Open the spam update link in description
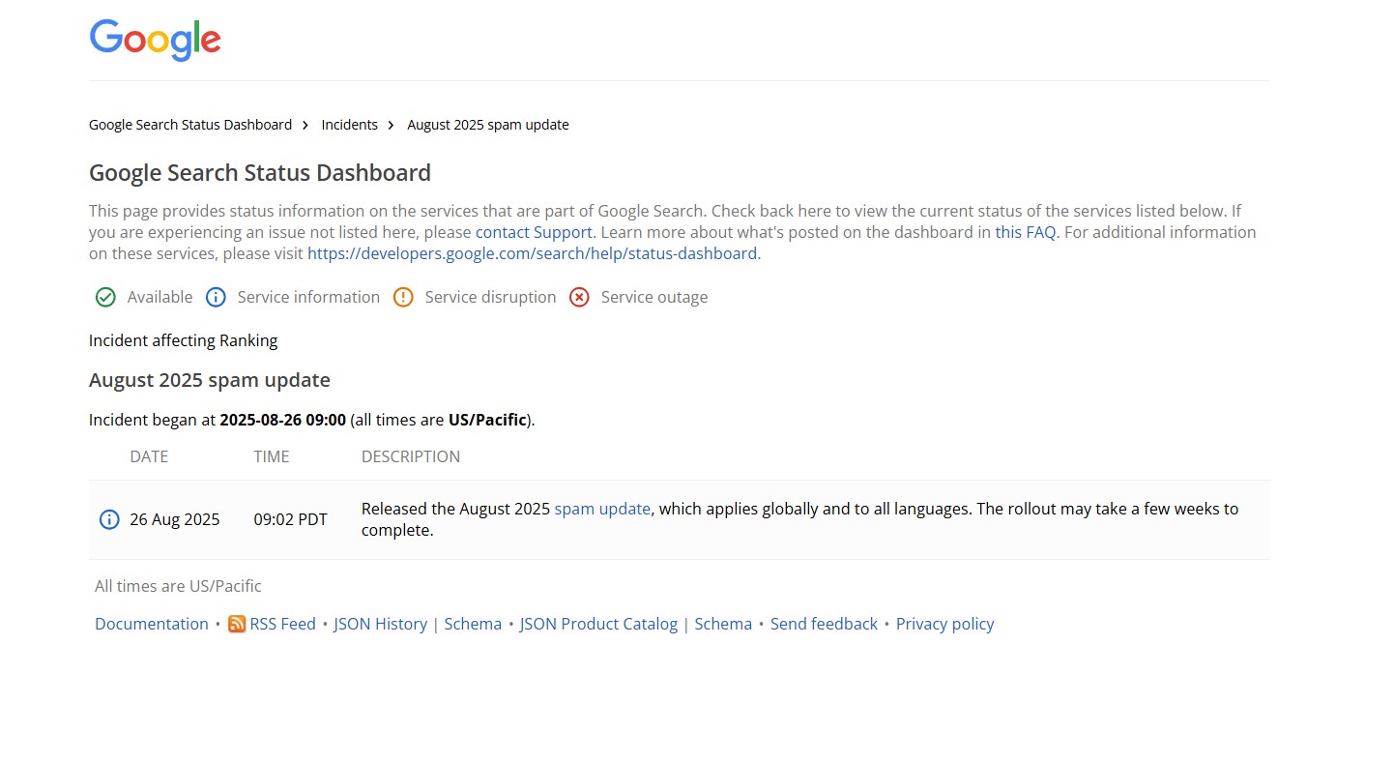 coord(602,509)
